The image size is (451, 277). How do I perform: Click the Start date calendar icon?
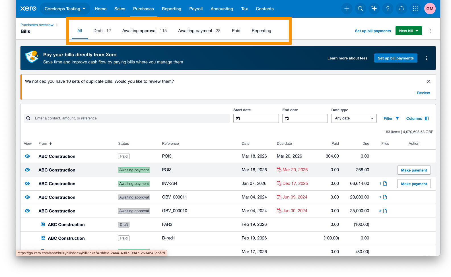pyautogui.click(x=238, y=118)
